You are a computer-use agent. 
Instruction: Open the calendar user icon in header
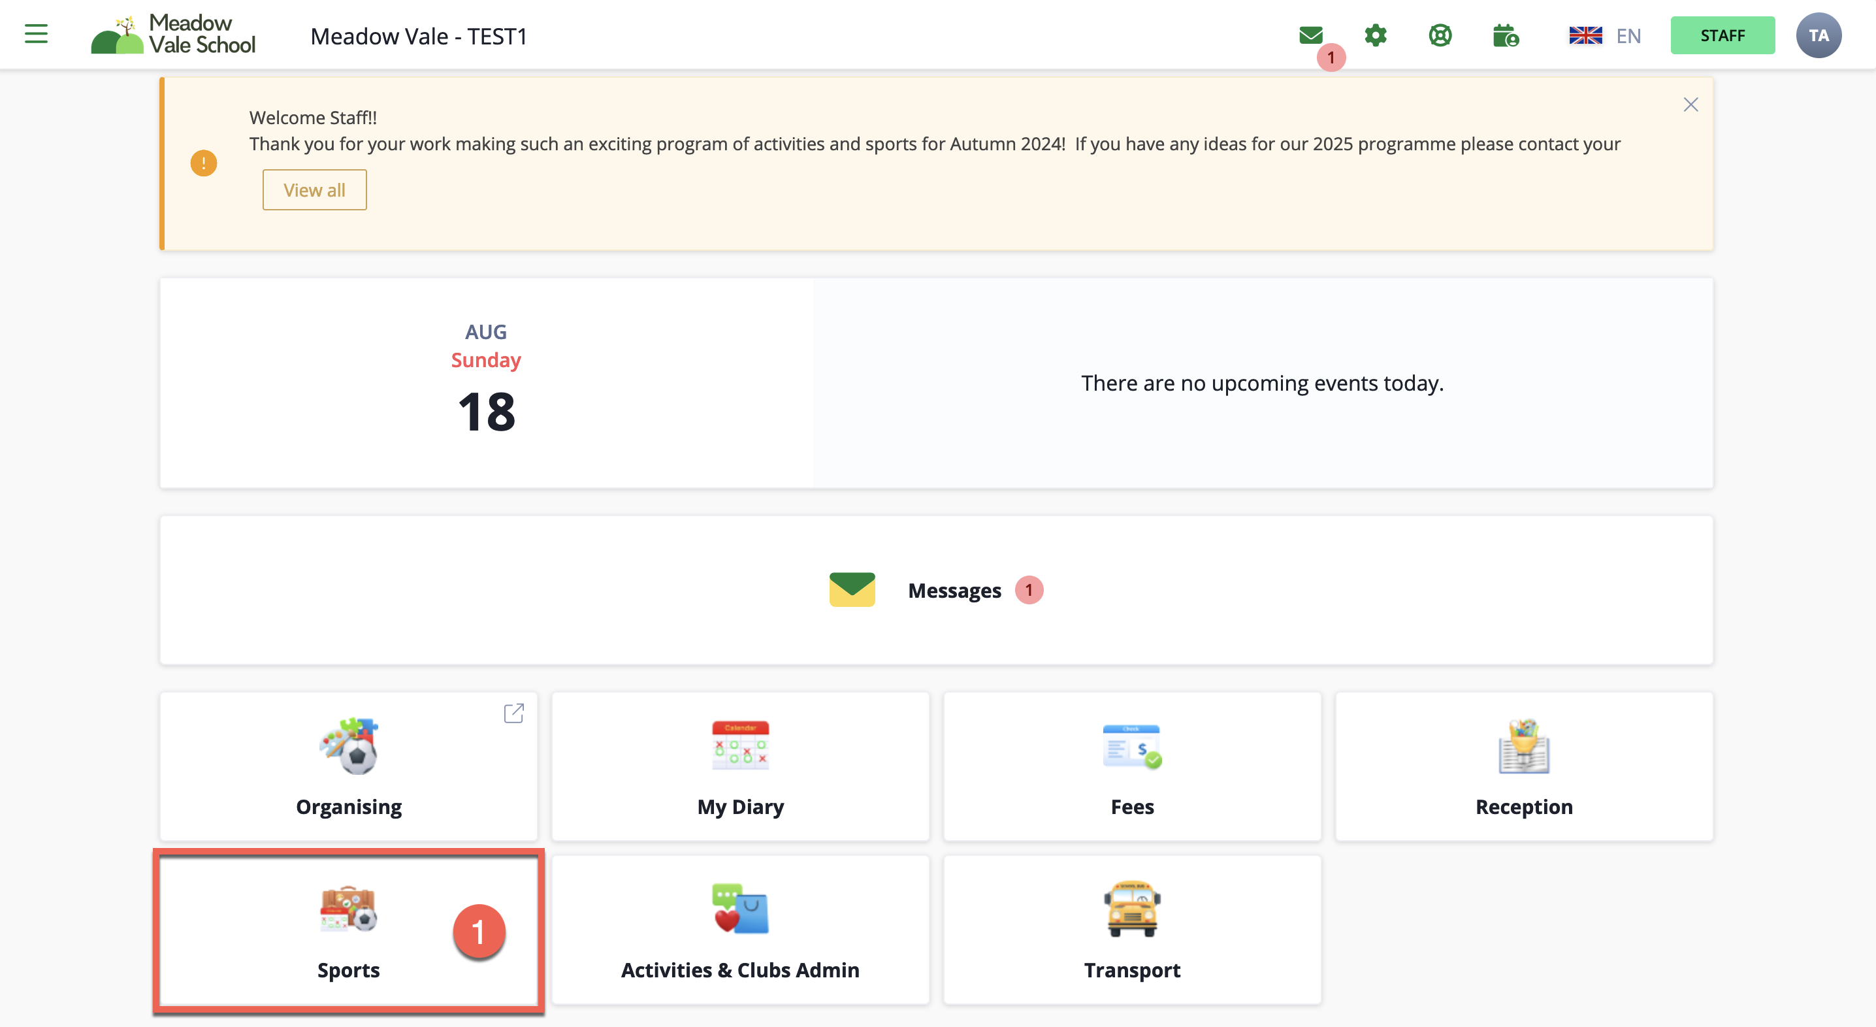click(x=1506, y=35)
